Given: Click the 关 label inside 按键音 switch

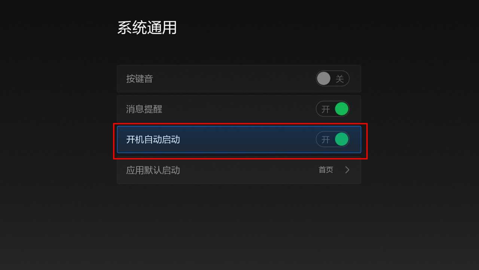Looking at the screenshot, I should click(340, 79).
